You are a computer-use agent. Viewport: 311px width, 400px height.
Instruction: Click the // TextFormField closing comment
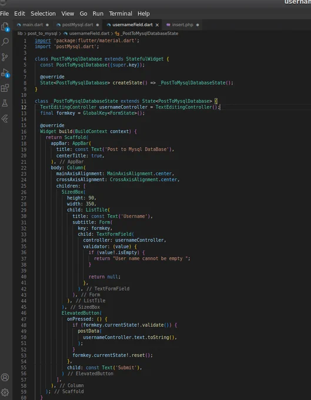[108, 289]
